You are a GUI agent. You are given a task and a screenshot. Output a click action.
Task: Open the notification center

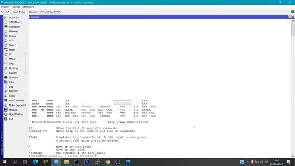289,162
